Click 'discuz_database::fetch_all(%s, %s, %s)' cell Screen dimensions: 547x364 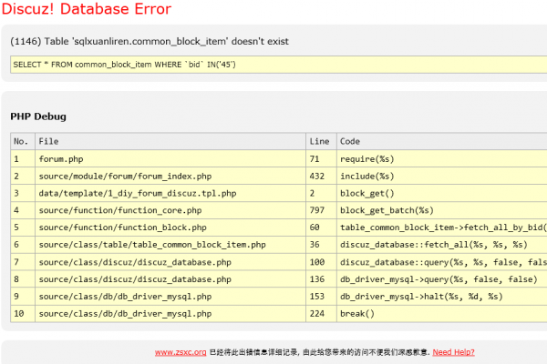[442, 245]
